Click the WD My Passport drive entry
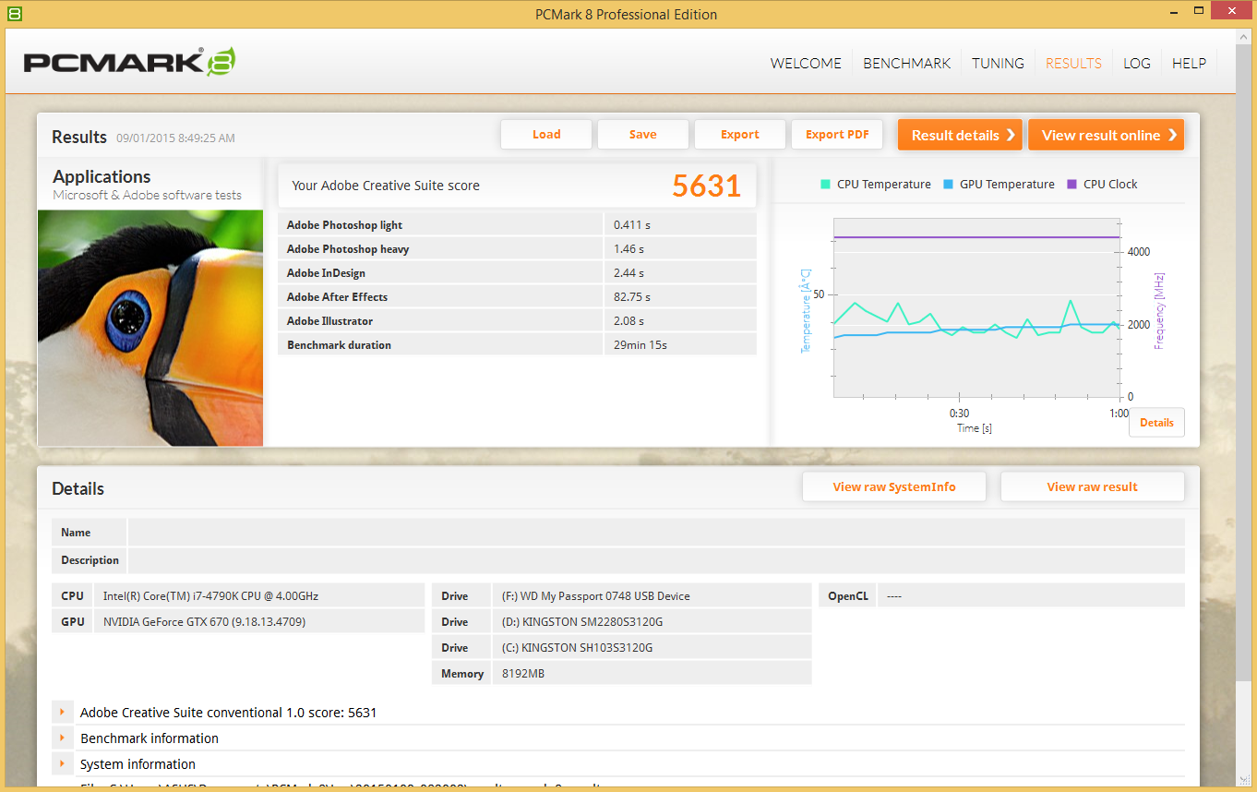This screenshot has height=792, width=1257. pyautogui.click(x=595, y=596)
